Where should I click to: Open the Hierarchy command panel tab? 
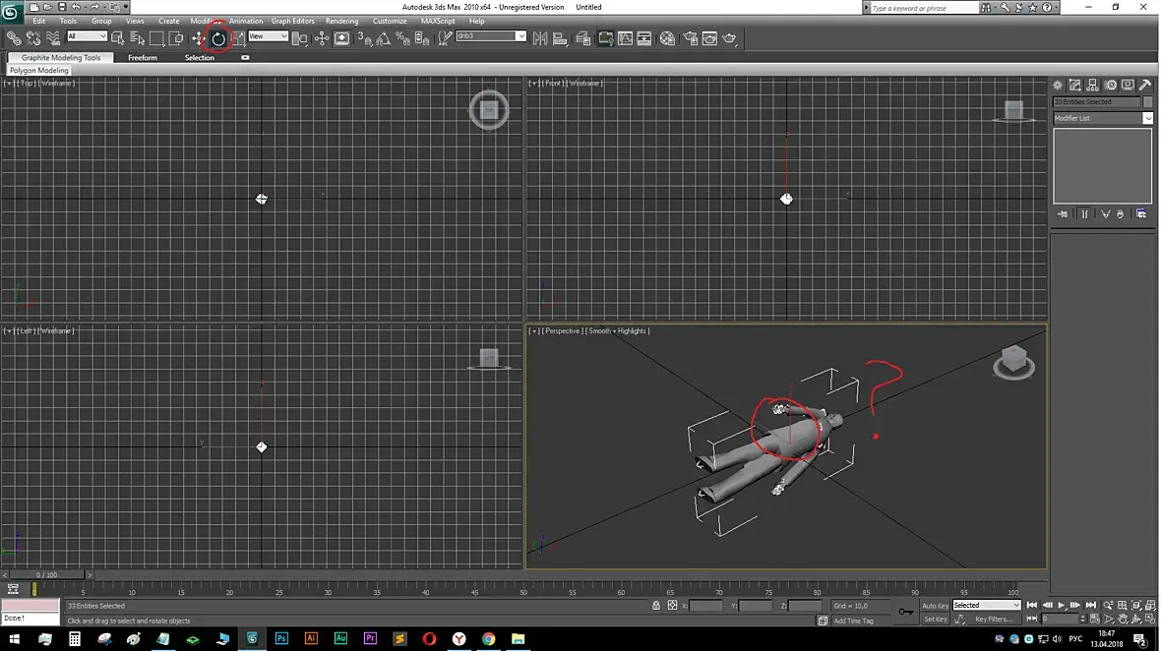[x=1093, y=86]
